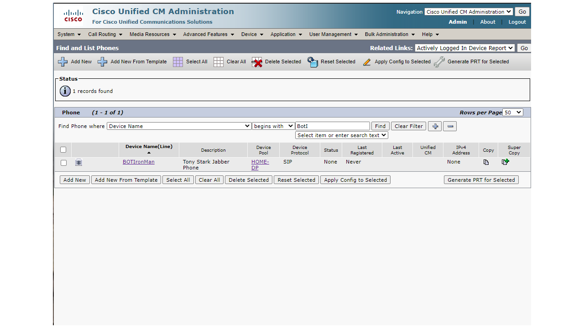Click the Device Pool column header
This screenshot has height=328, width=584.
click(x=263, y=150)
